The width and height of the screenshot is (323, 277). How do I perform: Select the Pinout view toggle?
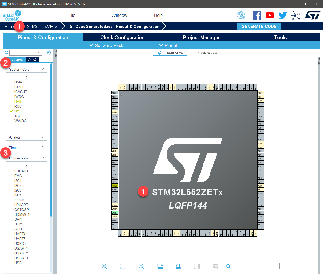(171, 53)
